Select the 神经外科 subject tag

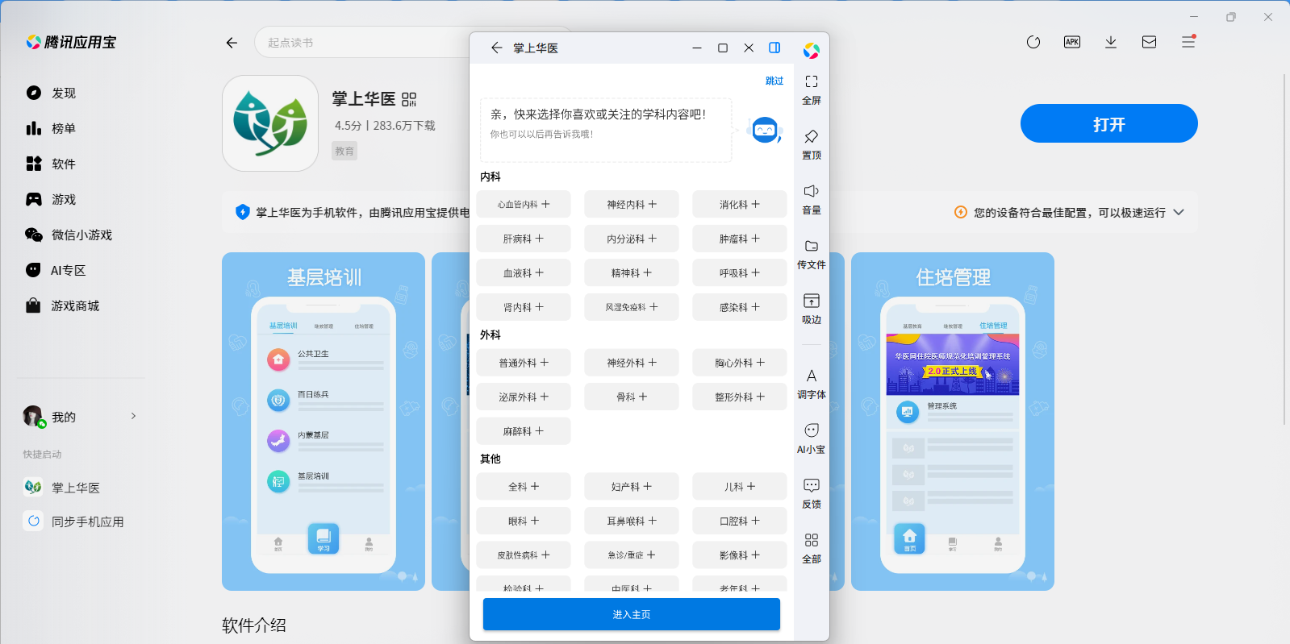point(632,363)
